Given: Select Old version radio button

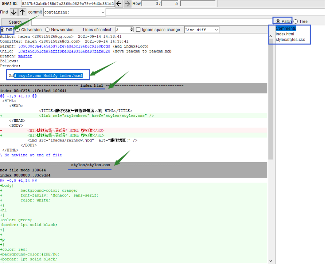Looking at the screenshot, I should tap(18, 30).
